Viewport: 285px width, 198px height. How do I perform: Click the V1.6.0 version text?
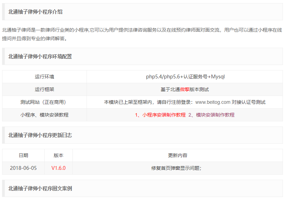58,168
